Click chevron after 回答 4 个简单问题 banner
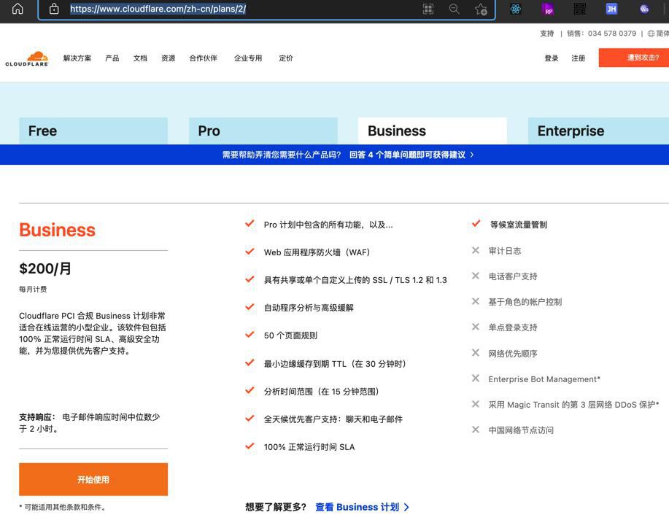The height and width of the screenshot is (520, 669). click(472, 155)
